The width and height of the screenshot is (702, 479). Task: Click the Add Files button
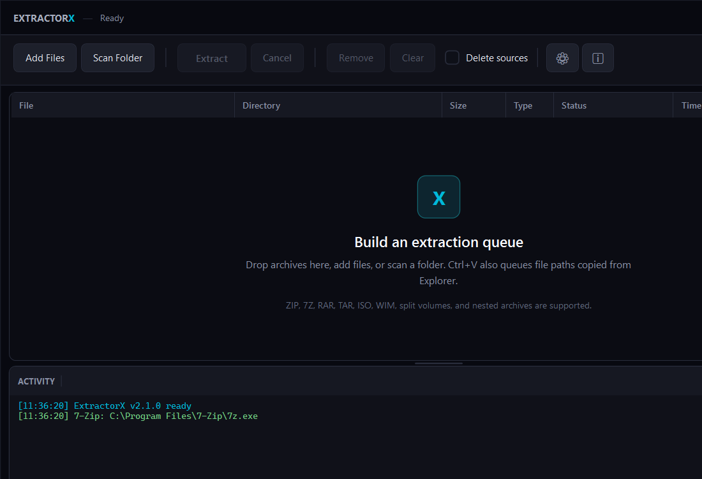[45, 57]
